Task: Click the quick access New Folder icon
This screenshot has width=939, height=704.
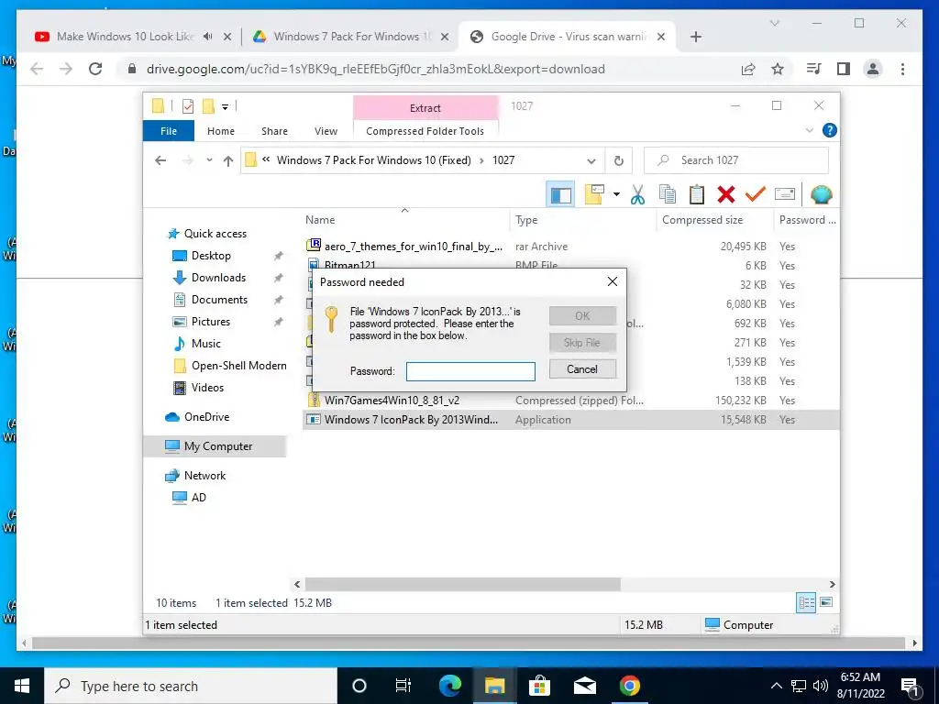Action: pyautogui.click(x=208, y=106)
